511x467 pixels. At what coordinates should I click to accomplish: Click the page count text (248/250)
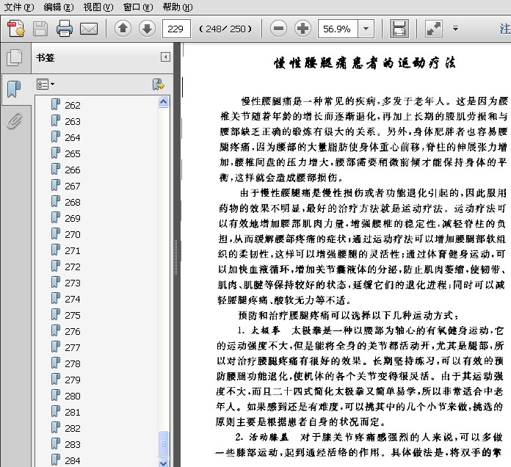pos(225,29)
